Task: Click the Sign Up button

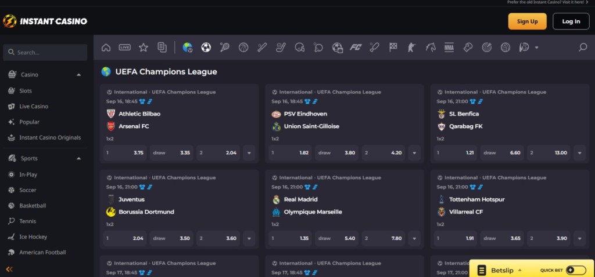Action: click(527, 21)
